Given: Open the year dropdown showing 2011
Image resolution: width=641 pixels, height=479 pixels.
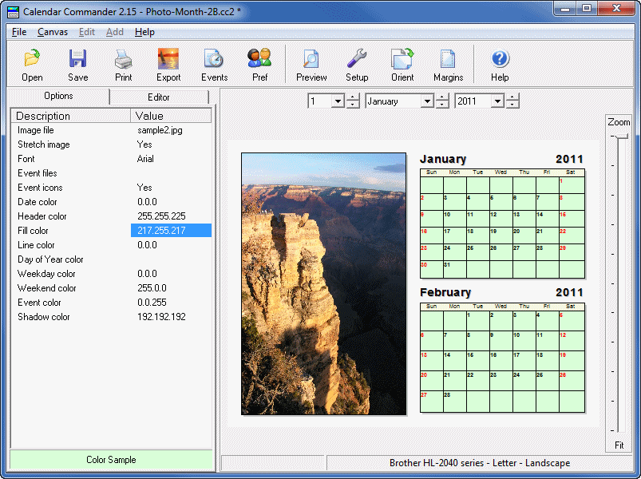Looking at the screenshot, I should pos(497,101).
